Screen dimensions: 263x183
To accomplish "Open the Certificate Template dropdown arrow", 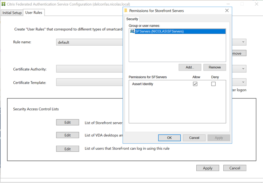I will pos(243,82).
